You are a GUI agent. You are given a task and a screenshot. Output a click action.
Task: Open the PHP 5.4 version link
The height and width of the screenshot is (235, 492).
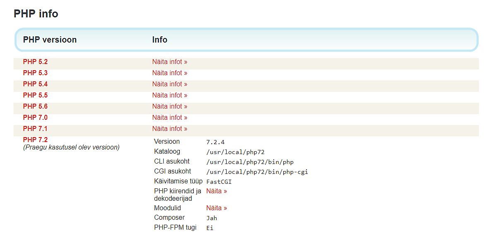click(35, 84)
